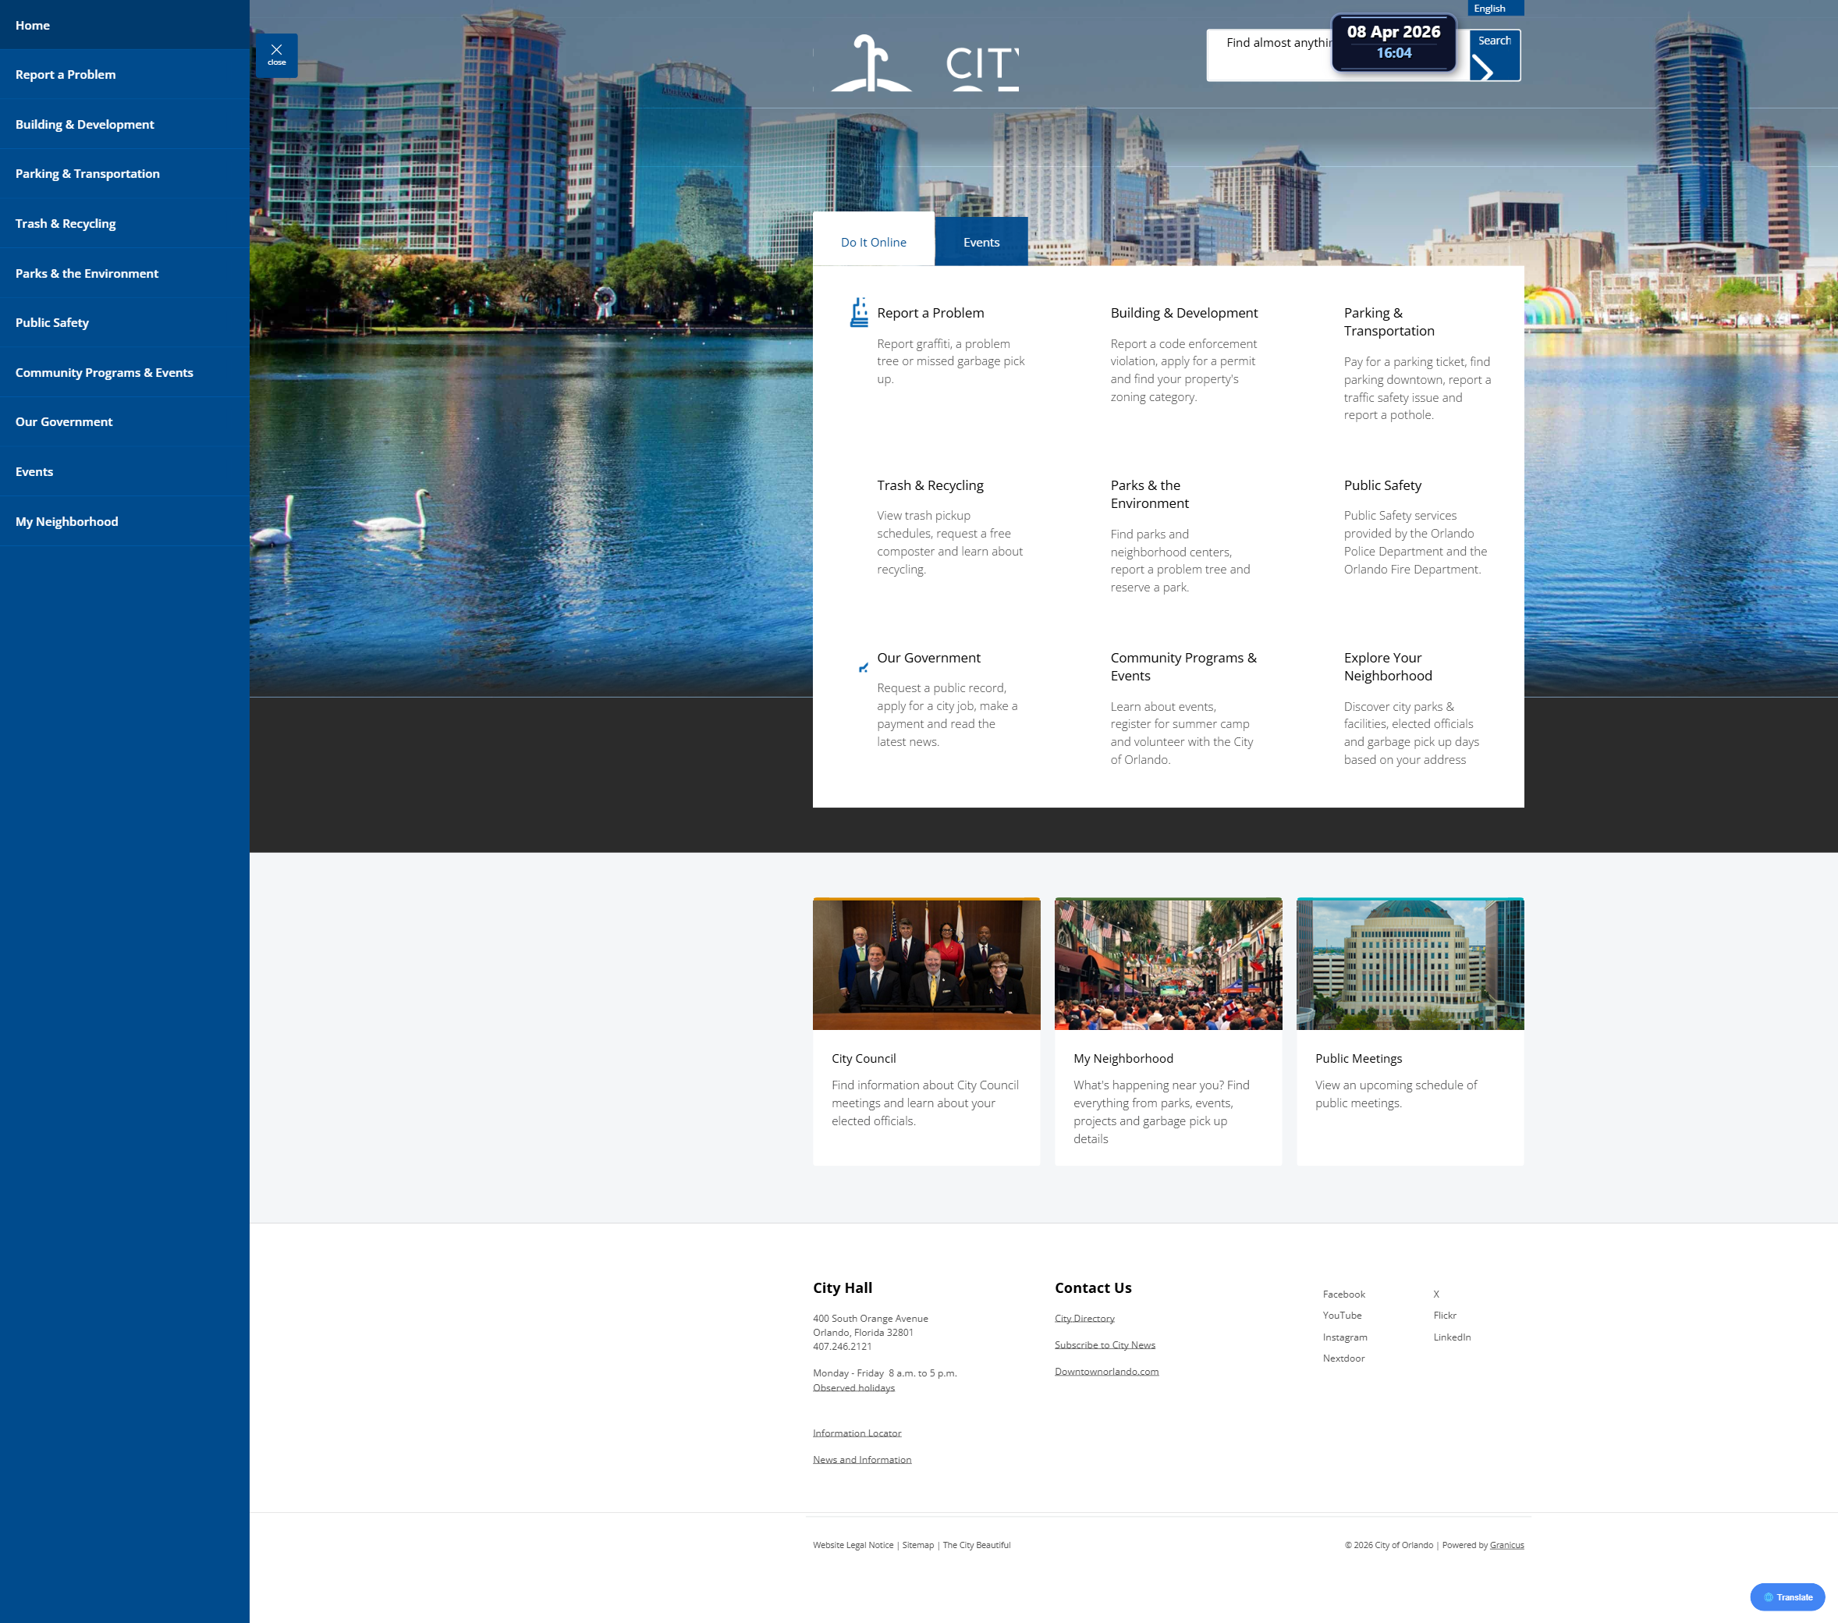1838x1623 pixels.
Task: Open the YouTube social link
Action: [x=1341, y=1316]
